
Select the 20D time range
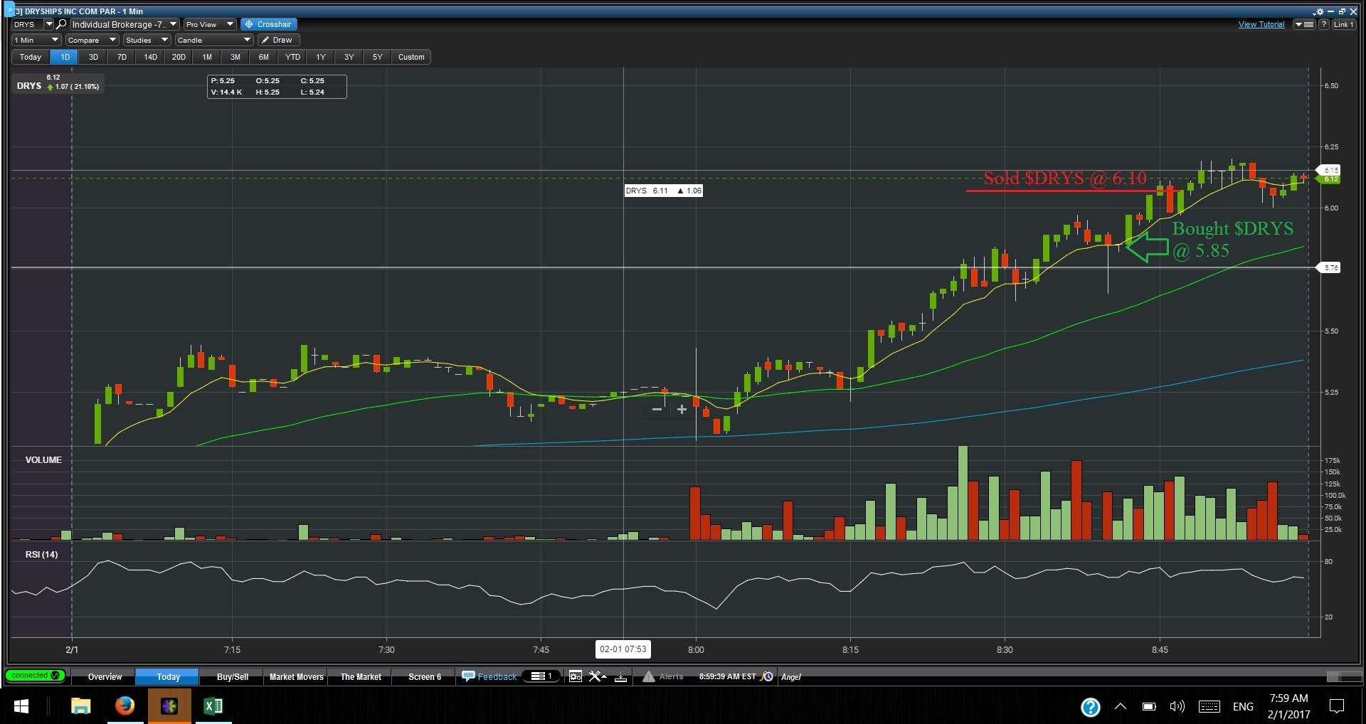click(179, 57)
